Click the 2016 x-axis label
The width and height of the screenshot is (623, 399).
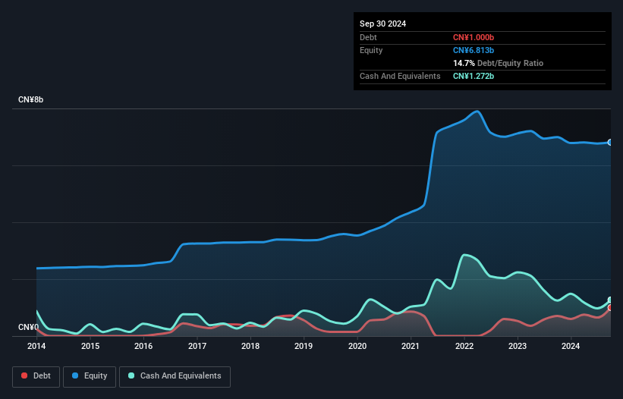click(x=143, y=346)
